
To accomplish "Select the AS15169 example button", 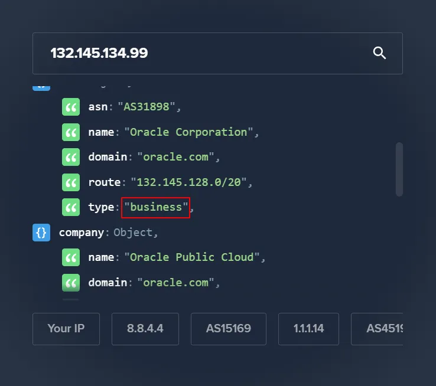I will point(229,329).
